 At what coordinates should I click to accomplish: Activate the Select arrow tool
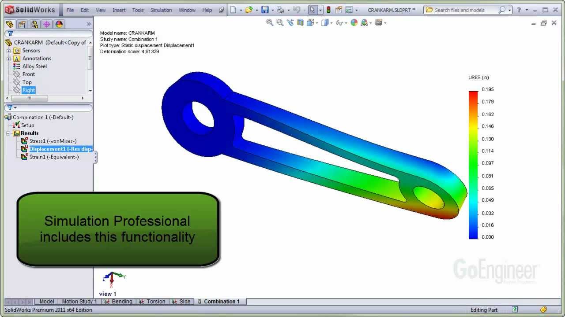tap(312, 10)
